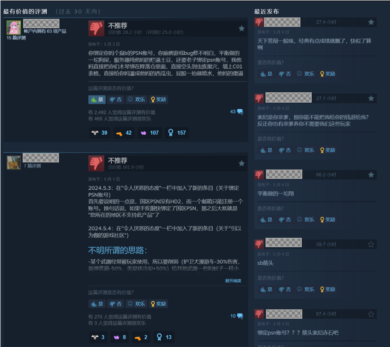Viewport: 390px width, 347px height.
Task: Click the award badge showing 157
Action: coord(177,133)
